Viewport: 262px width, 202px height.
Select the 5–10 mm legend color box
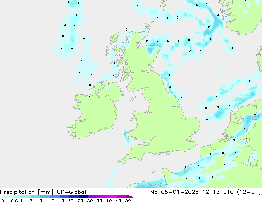(x=45, y=197)
